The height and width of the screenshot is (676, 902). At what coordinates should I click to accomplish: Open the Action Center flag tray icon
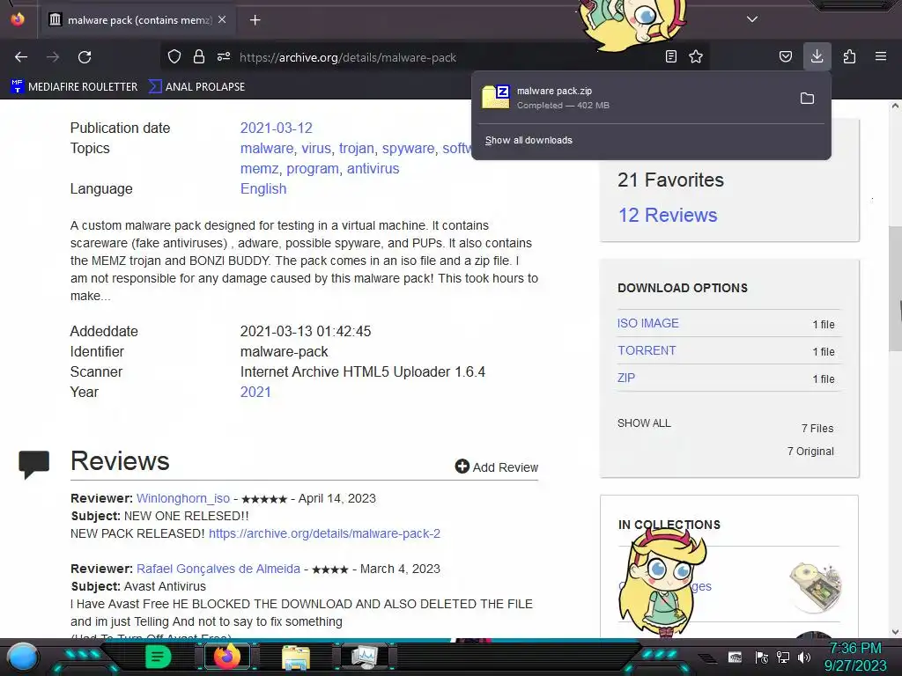point(762,657)
